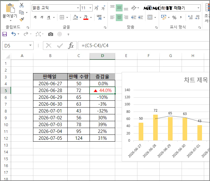Open underline style dropdown arrow

click(54, 17)
